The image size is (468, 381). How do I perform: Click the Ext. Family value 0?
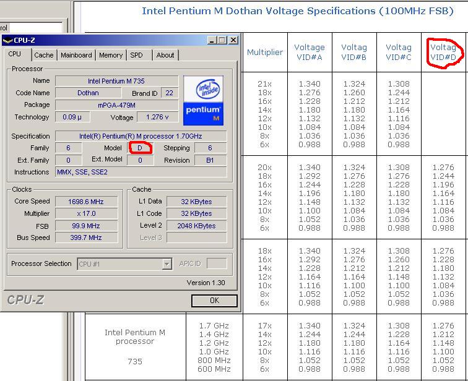[x=68, y=160]
